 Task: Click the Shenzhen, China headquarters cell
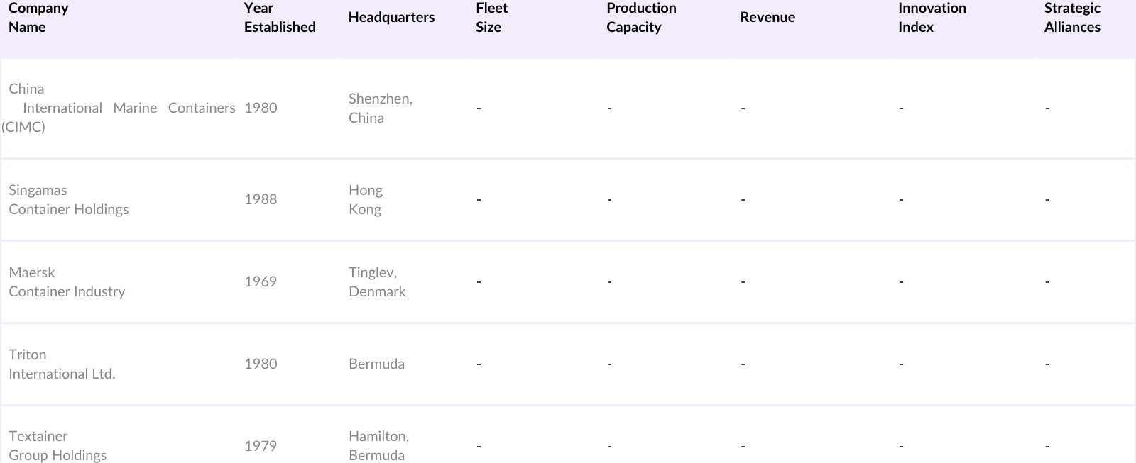pos(381,108)
